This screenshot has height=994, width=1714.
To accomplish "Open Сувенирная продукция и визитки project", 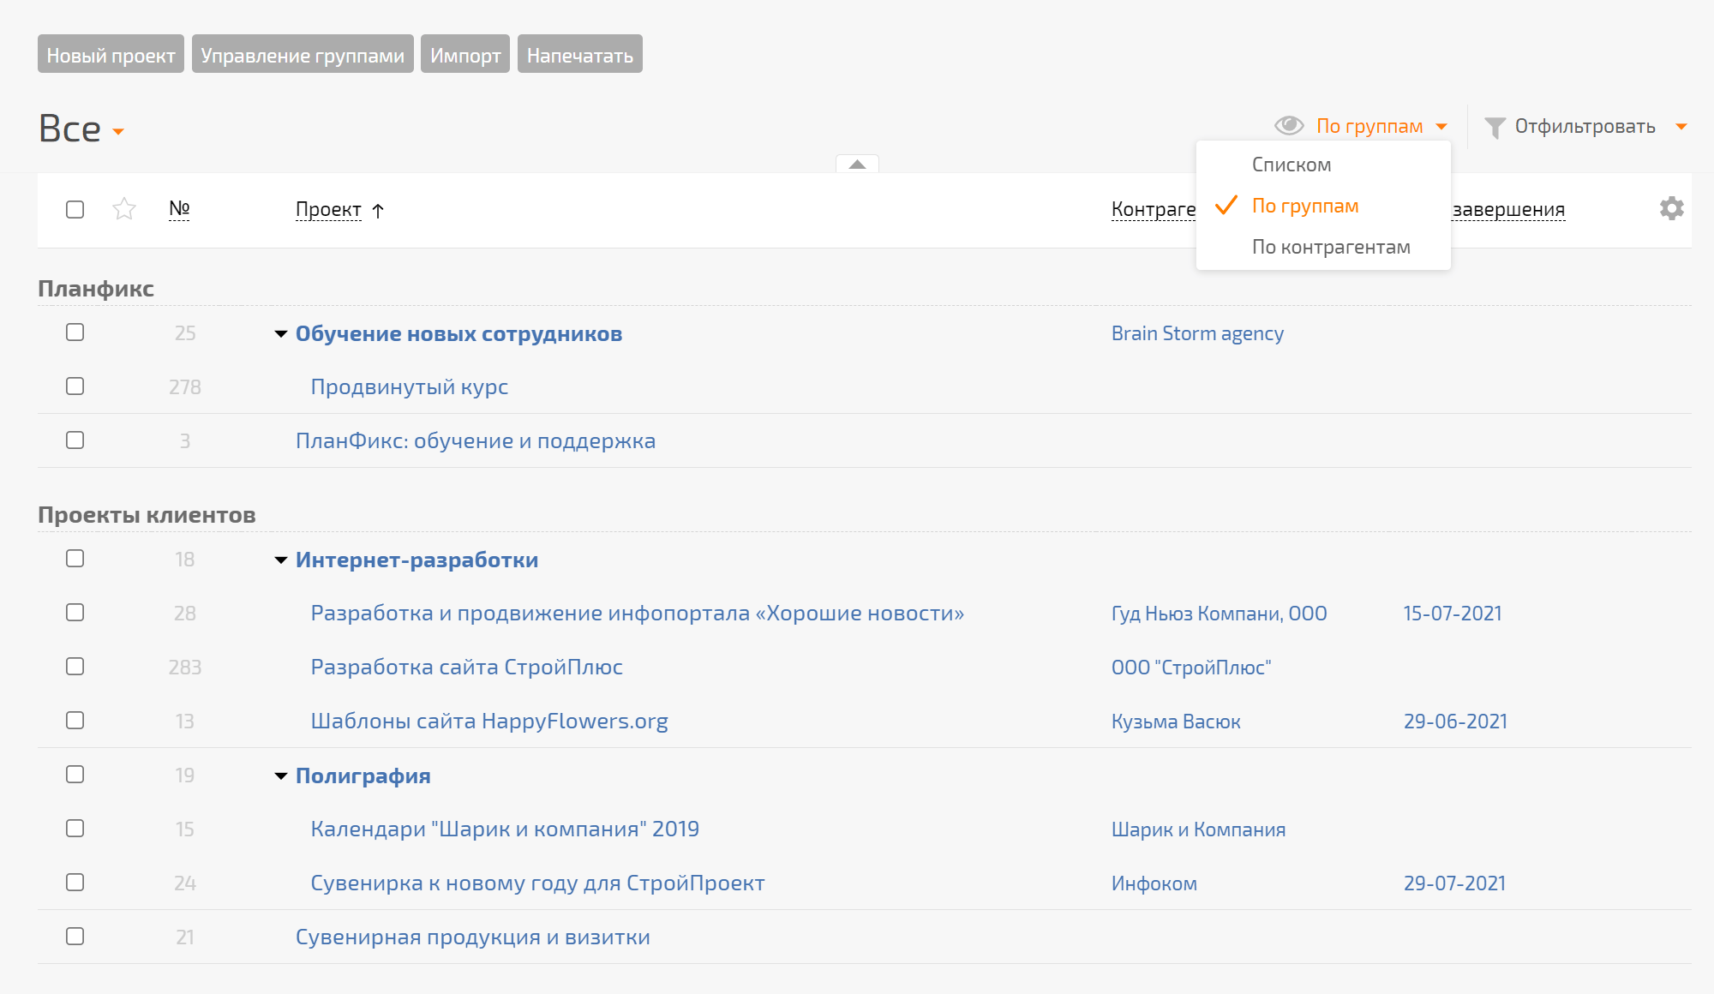I will 473,937.
